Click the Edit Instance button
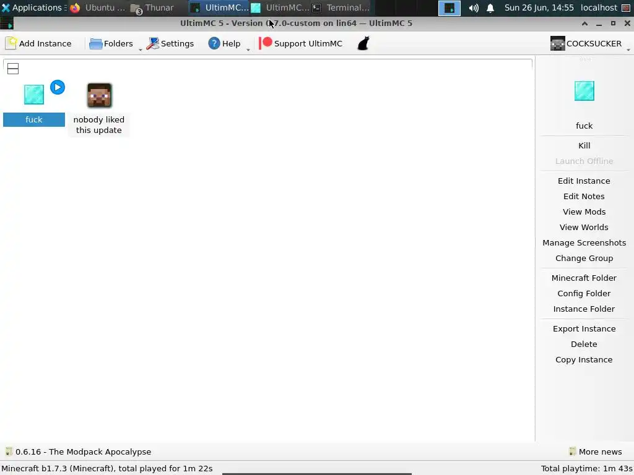 coord(584,181)
